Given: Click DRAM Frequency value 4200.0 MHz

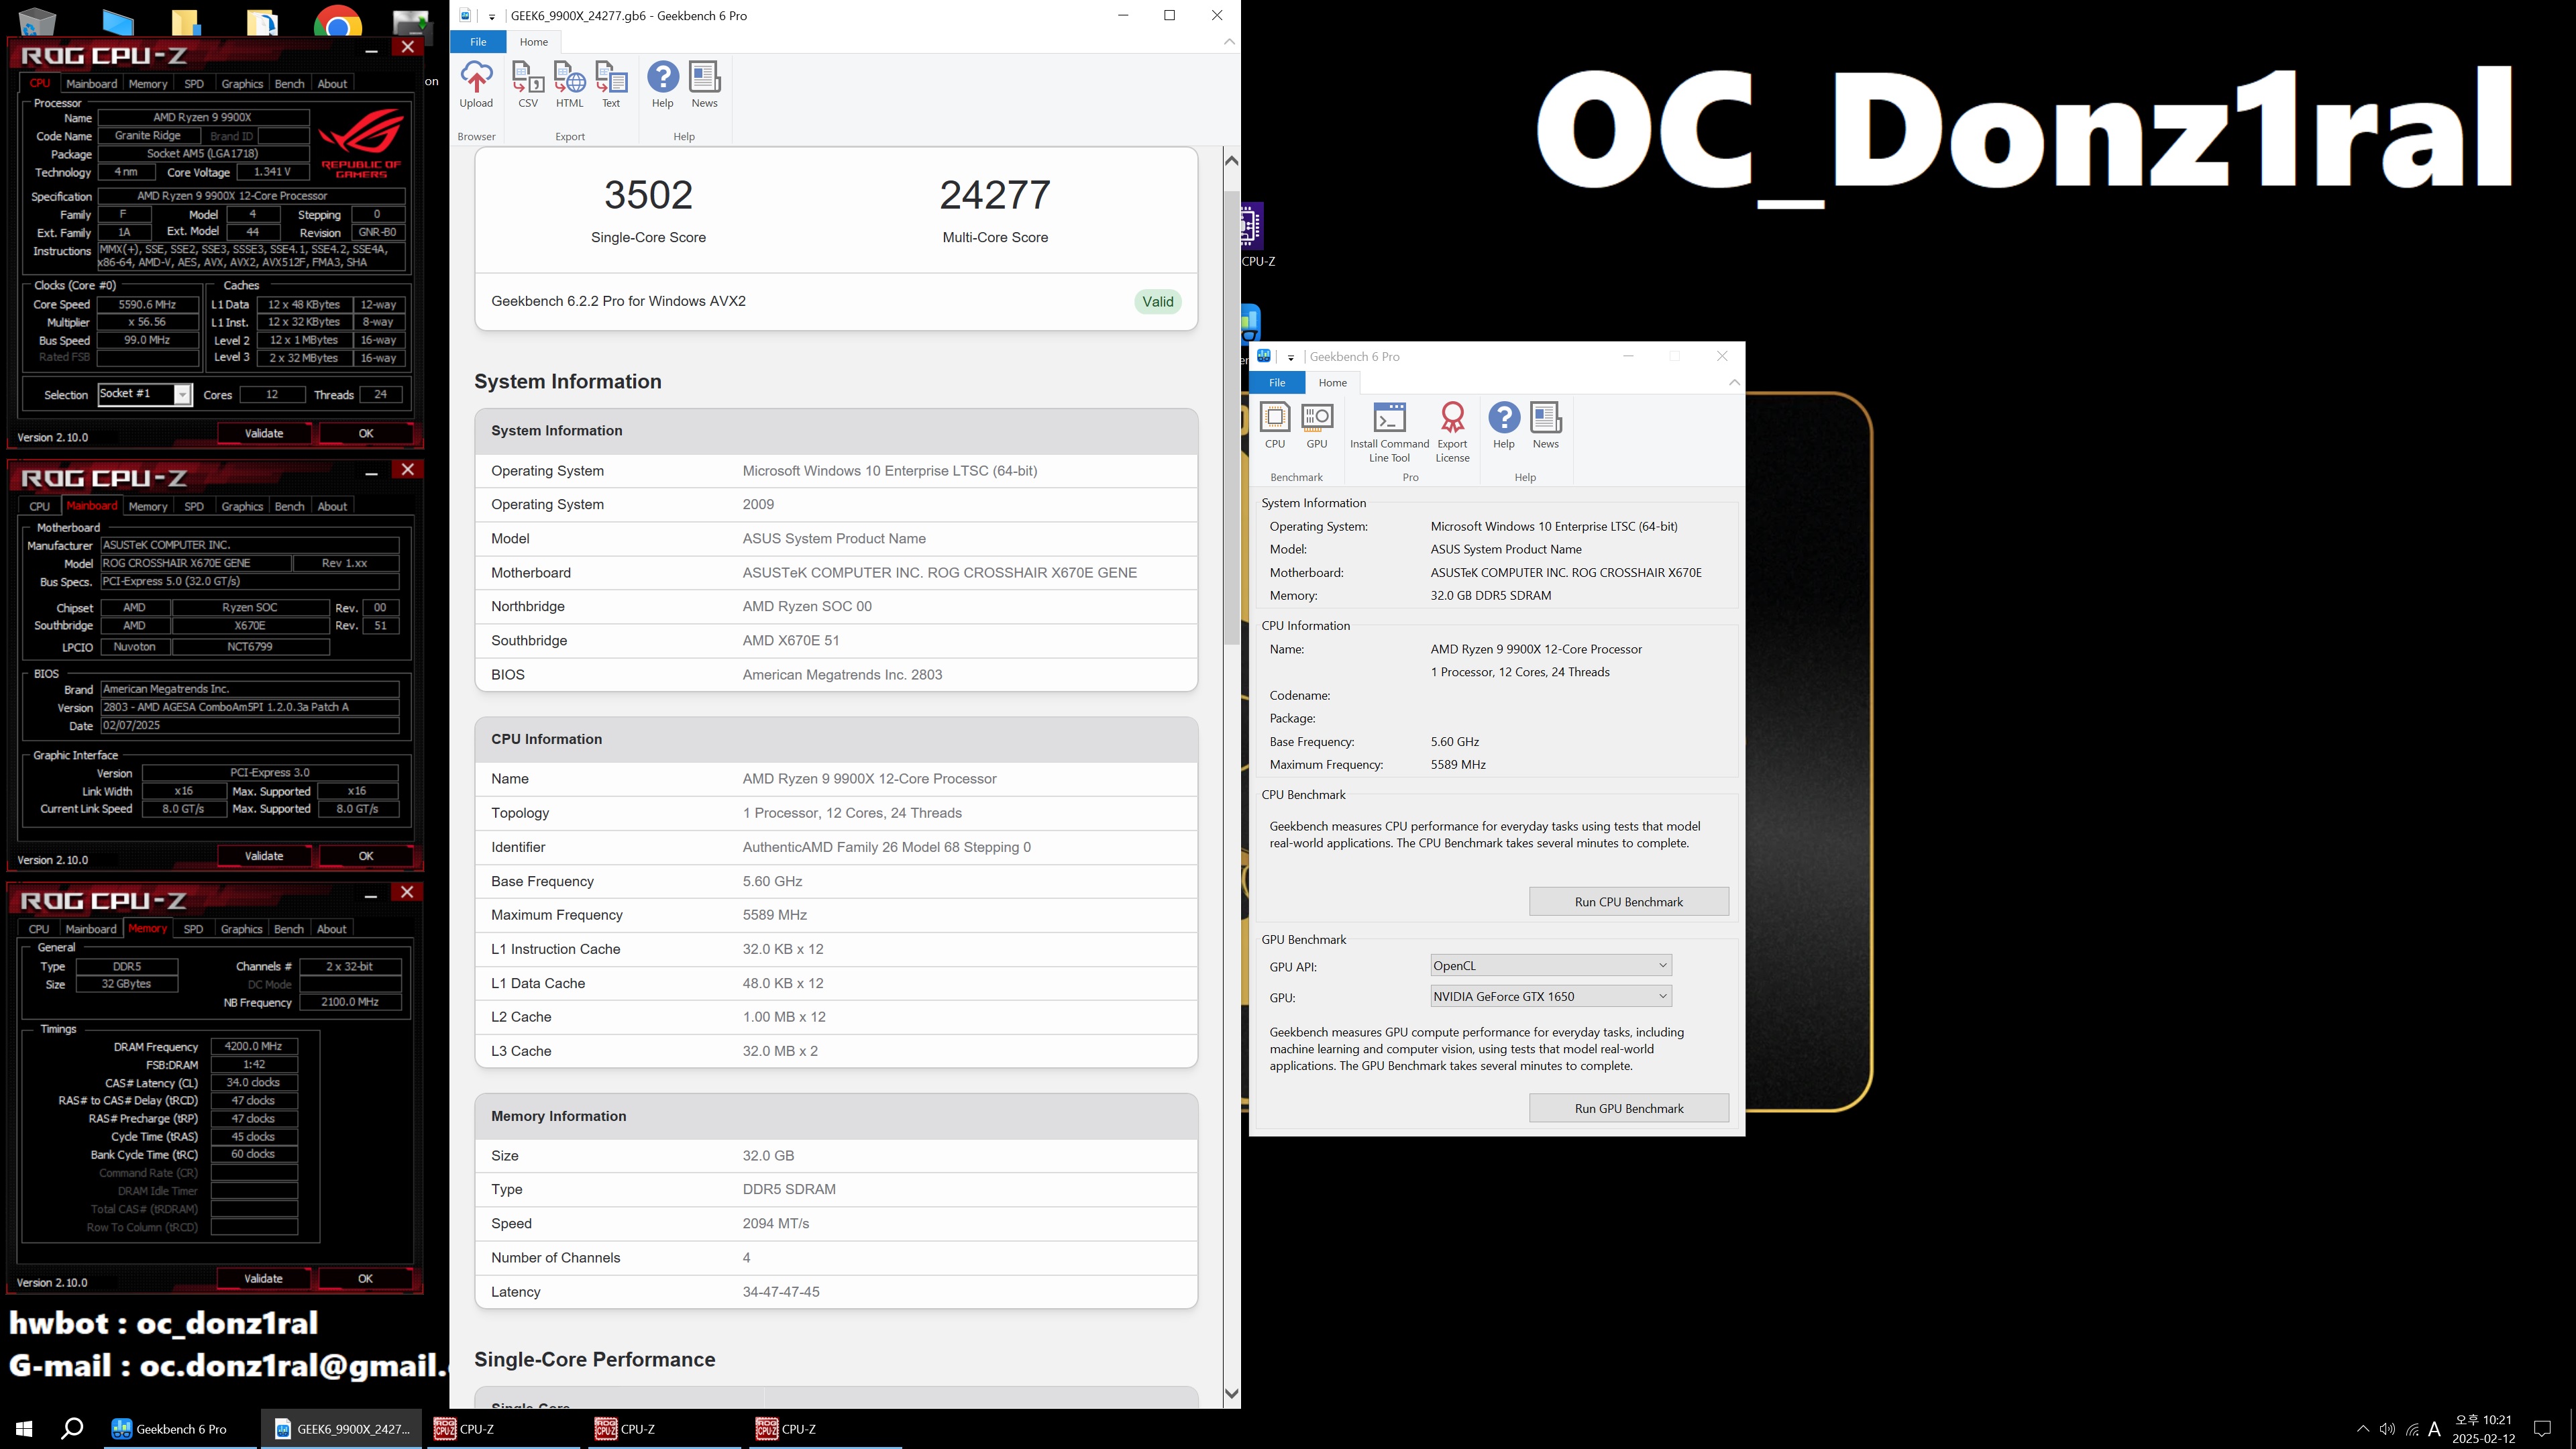Looking at the screenshot, I should coord(253,1047).
